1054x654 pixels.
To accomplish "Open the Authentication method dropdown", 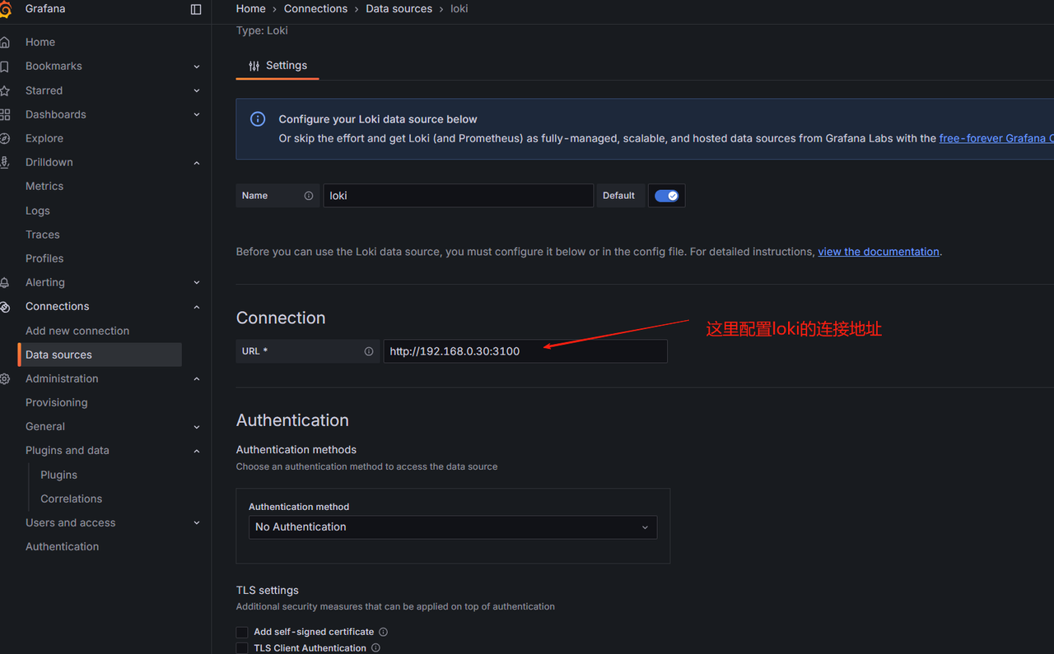I will pos(452,527).
